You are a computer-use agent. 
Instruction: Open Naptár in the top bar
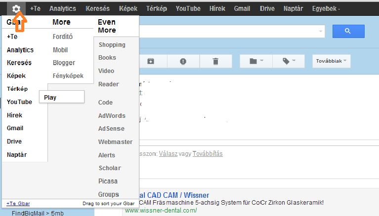coord(293,9)
